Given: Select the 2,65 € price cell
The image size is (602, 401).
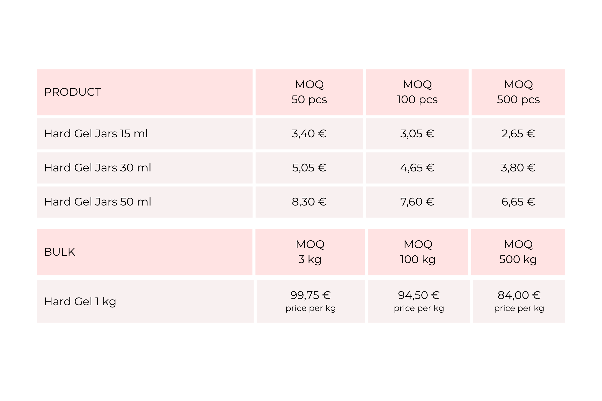Looking at the screenshot, I should tap(518, 134).
